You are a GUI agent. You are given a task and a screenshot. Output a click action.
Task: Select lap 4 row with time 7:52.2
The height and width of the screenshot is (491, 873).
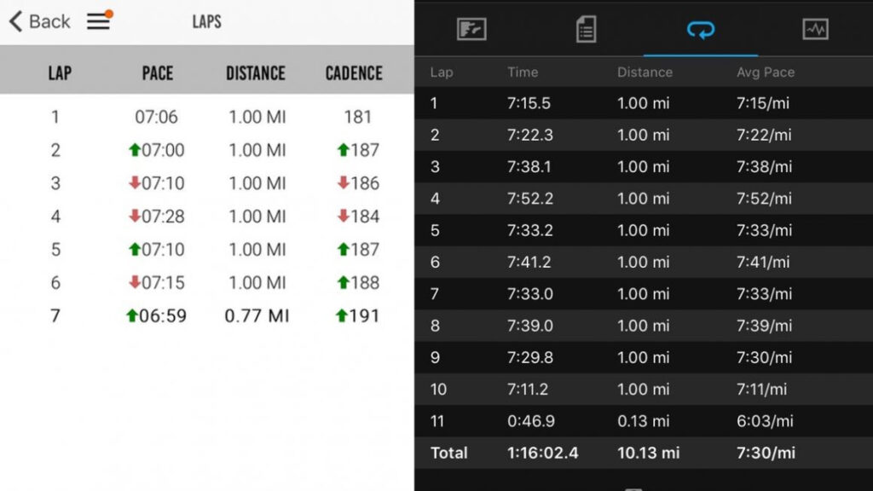point(644,199)
